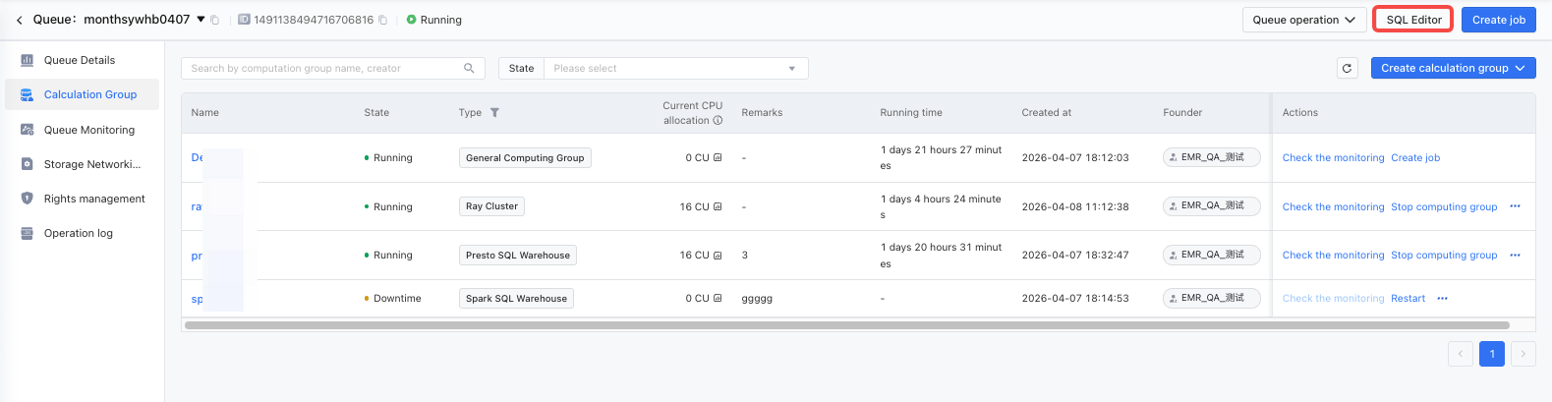The image size is (1552, 402).
Task: Click Create job link in first row
Action: click(x=1415, y=158)
